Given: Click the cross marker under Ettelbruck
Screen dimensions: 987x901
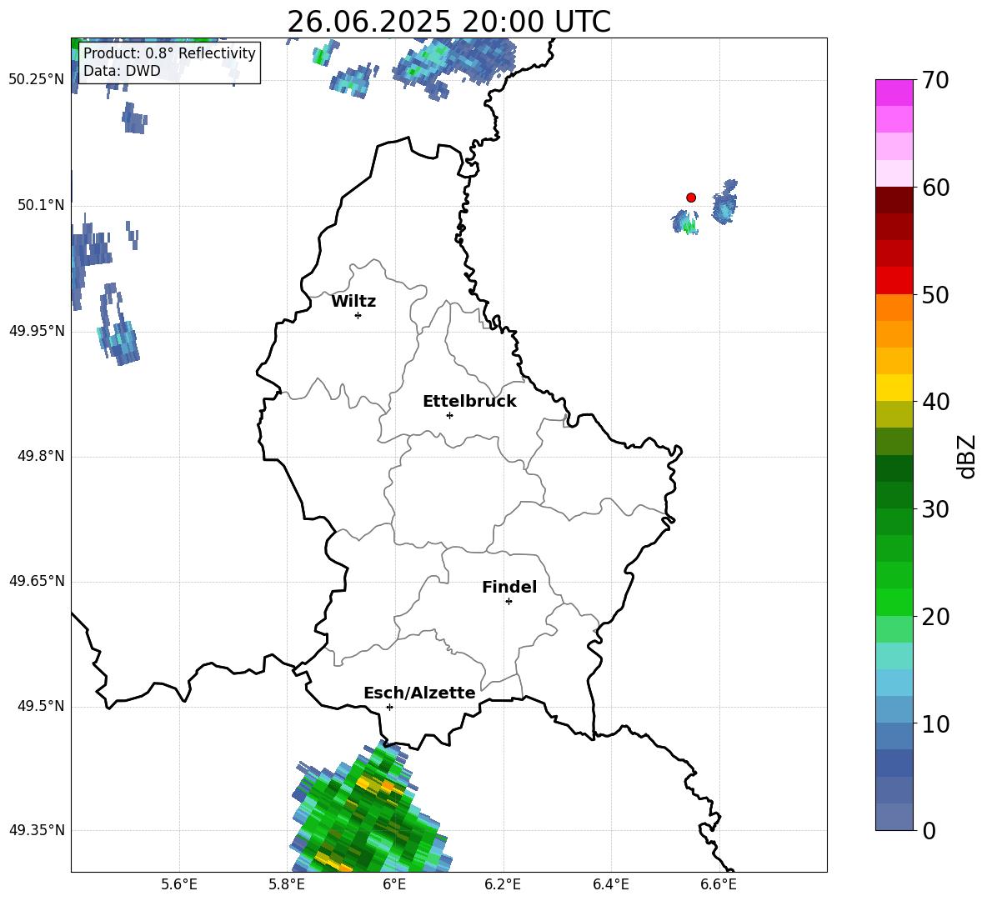Looking at the screenshot, I should click(x=449, y=415).
